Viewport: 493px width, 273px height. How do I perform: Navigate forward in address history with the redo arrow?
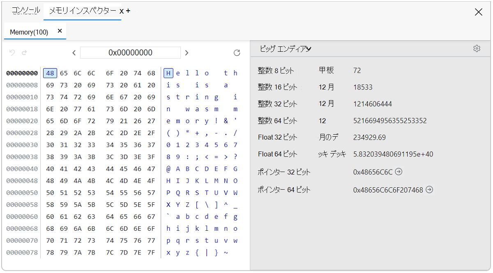pos(24,53)
